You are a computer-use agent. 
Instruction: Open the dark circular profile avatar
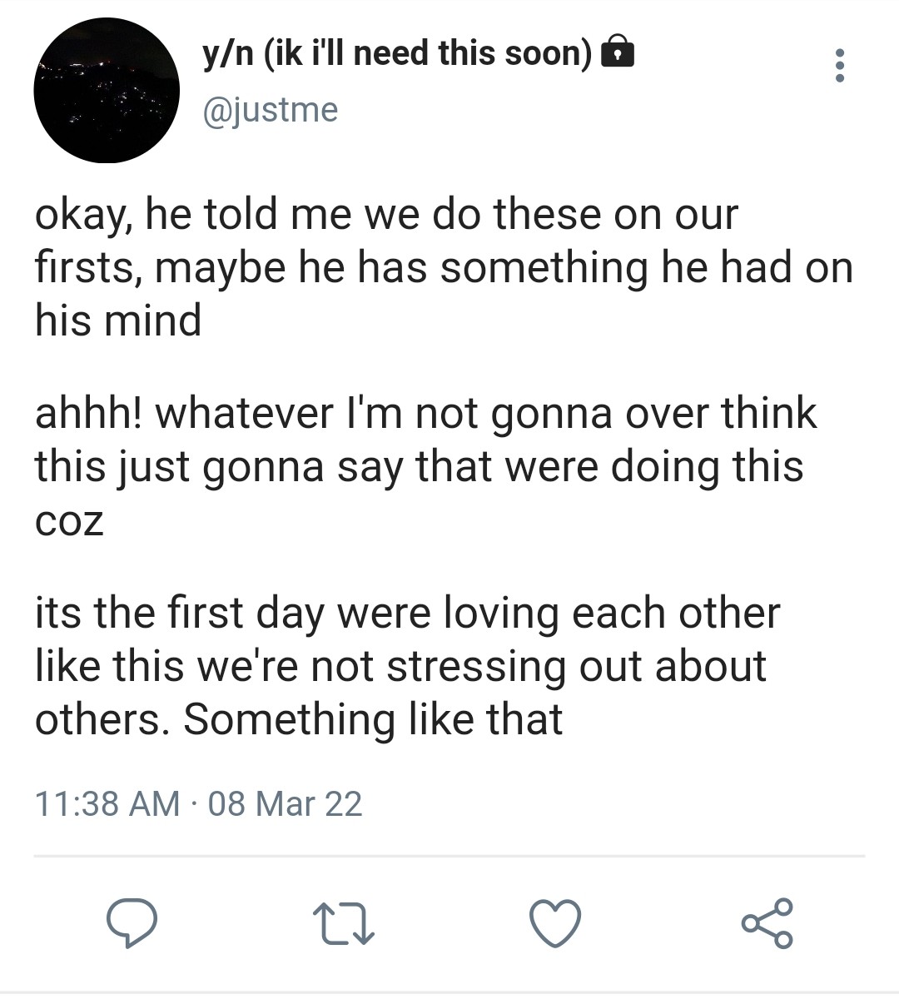106,90
